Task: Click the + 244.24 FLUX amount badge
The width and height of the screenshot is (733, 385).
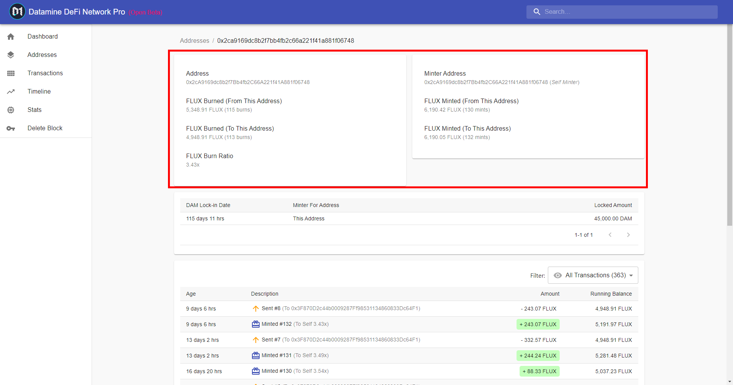Action: point(538,356)
